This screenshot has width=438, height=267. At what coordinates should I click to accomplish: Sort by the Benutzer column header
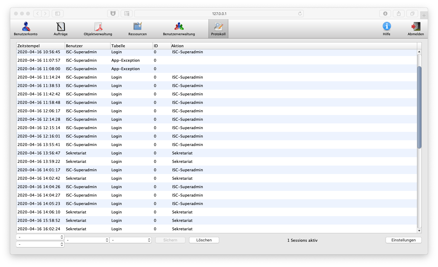coord(88,46)
